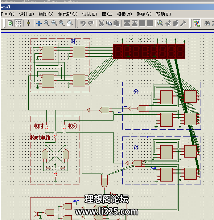The height and width of the screenshot is (220, 214).
Task: Open the Packaging Tool chip icon
Action: pyautogui.click(x=176, y=23)
